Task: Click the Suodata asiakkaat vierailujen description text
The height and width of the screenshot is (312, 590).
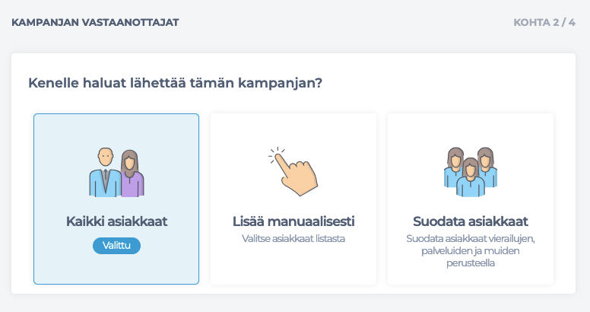Action: (471, 250)
